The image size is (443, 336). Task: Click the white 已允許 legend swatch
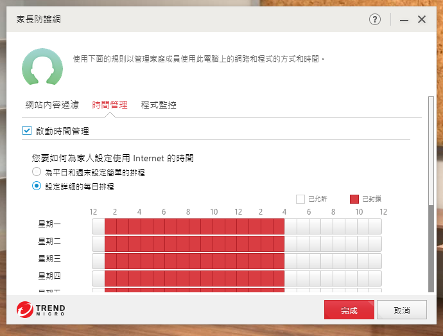click(x=300, y=199)
